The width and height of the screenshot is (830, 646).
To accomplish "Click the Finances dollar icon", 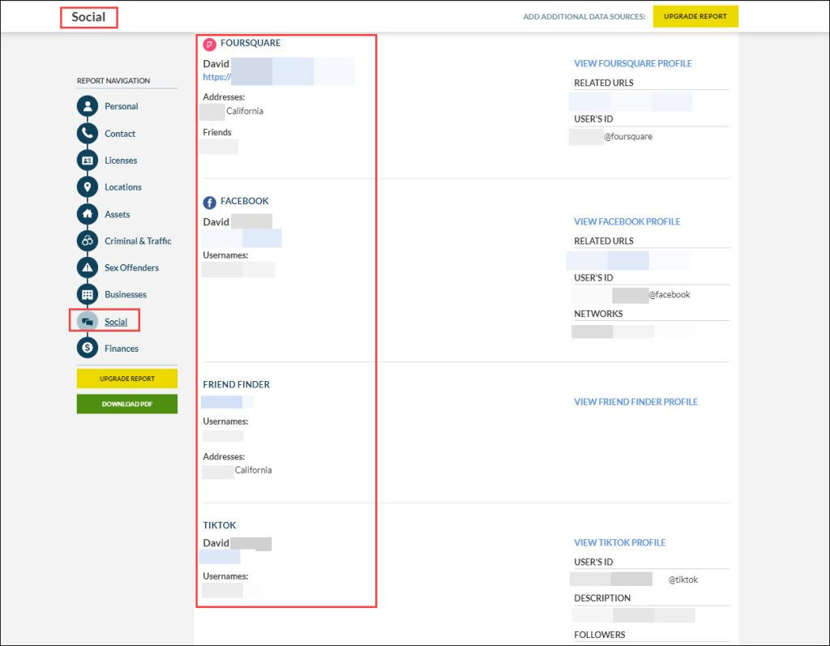I will [88, 348].
